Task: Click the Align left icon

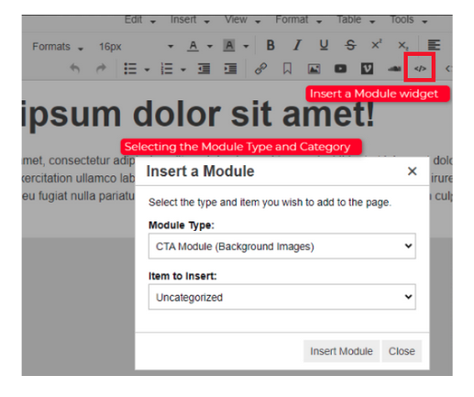Action: point(434,45)
